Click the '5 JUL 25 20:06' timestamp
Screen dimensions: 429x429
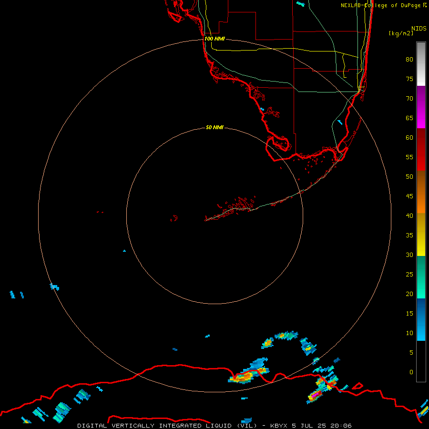(x=321, y=426)
